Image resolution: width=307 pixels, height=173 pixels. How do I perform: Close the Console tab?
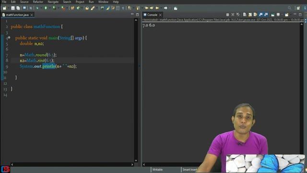(x=160, y=15)
